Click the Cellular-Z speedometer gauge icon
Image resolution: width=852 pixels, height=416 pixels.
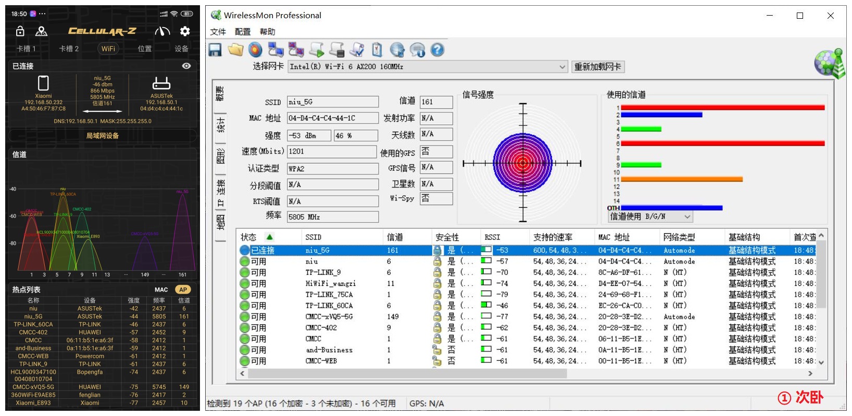162,31
